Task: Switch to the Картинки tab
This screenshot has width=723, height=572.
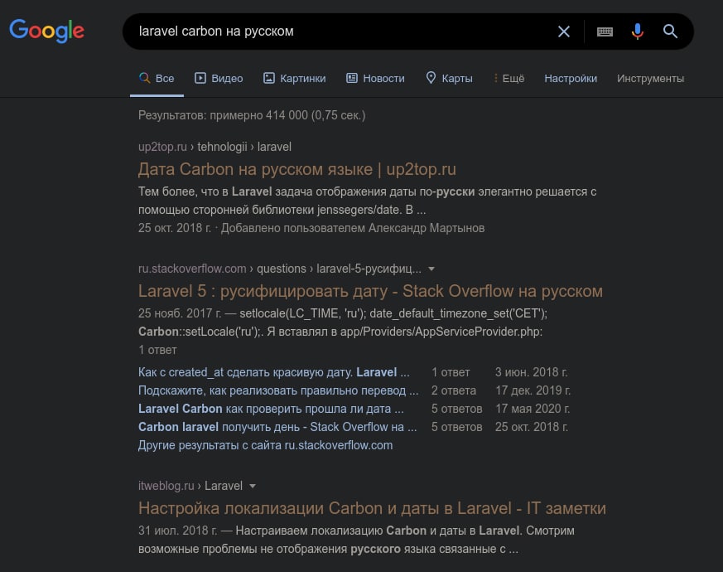Action: pos(294,79)
